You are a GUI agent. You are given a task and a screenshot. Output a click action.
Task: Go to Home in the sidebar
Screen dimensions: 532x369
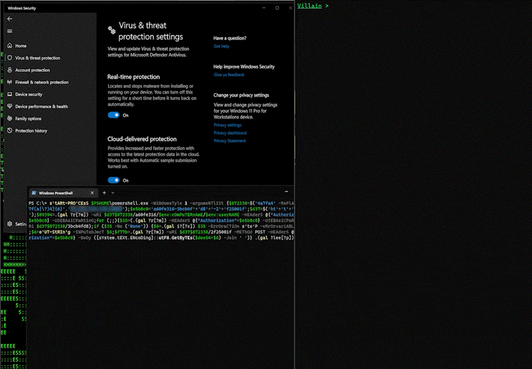pyautogui.click(x=21, y=46)
